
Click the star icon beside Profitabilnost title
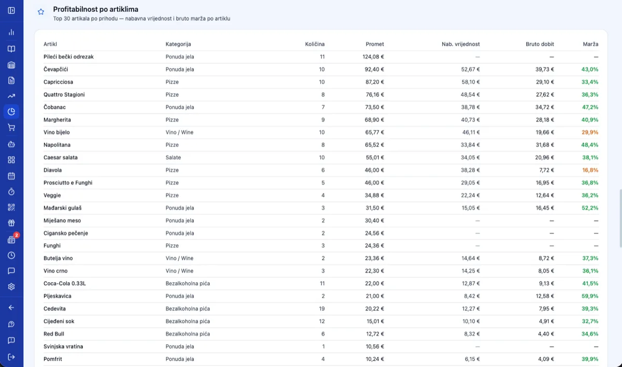[41, 11]
